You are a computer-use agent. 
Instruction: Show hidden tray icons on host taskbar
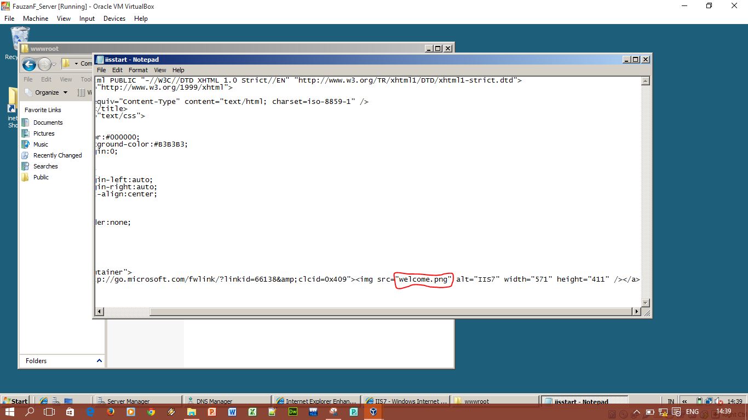pyautogui.click(x=637, y=412)
